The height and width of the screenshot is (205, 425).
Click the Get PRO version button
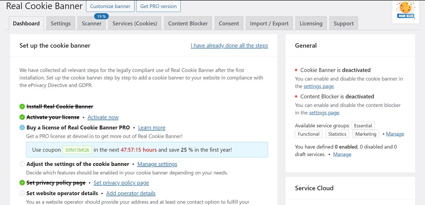158,7
